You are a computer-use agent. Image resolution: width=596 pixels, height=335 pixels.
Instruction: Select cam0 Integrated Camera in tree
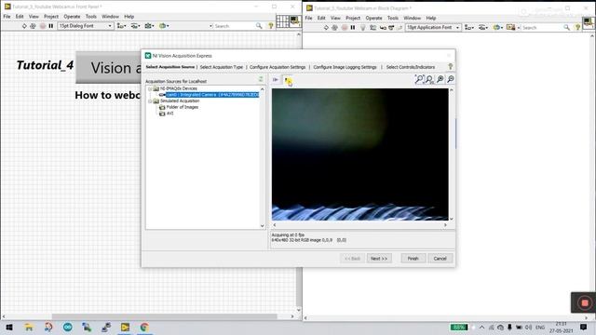(x=212, y=95)
